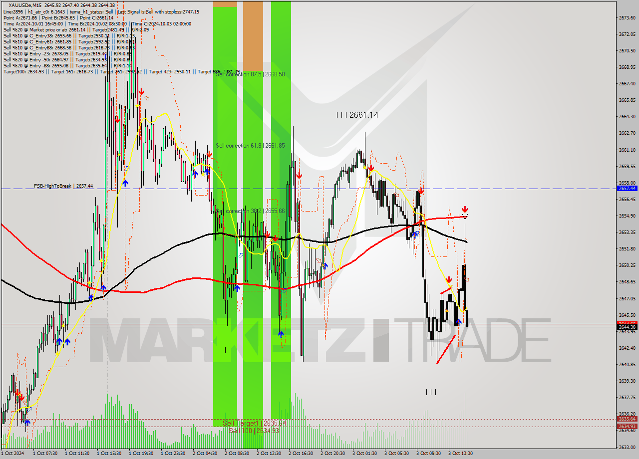Image resolution: width=639 pixels, height=459 pixels.
Task: Click the '2 Oct 04:30' time axis label
Action: pos(205,454)
